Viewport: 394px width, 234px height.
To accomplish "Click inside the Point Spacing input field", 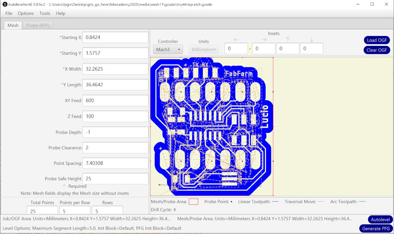I will point(115,163).
